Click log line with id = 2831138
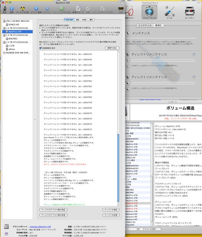202x237 pixels. (x=68, y=65)
